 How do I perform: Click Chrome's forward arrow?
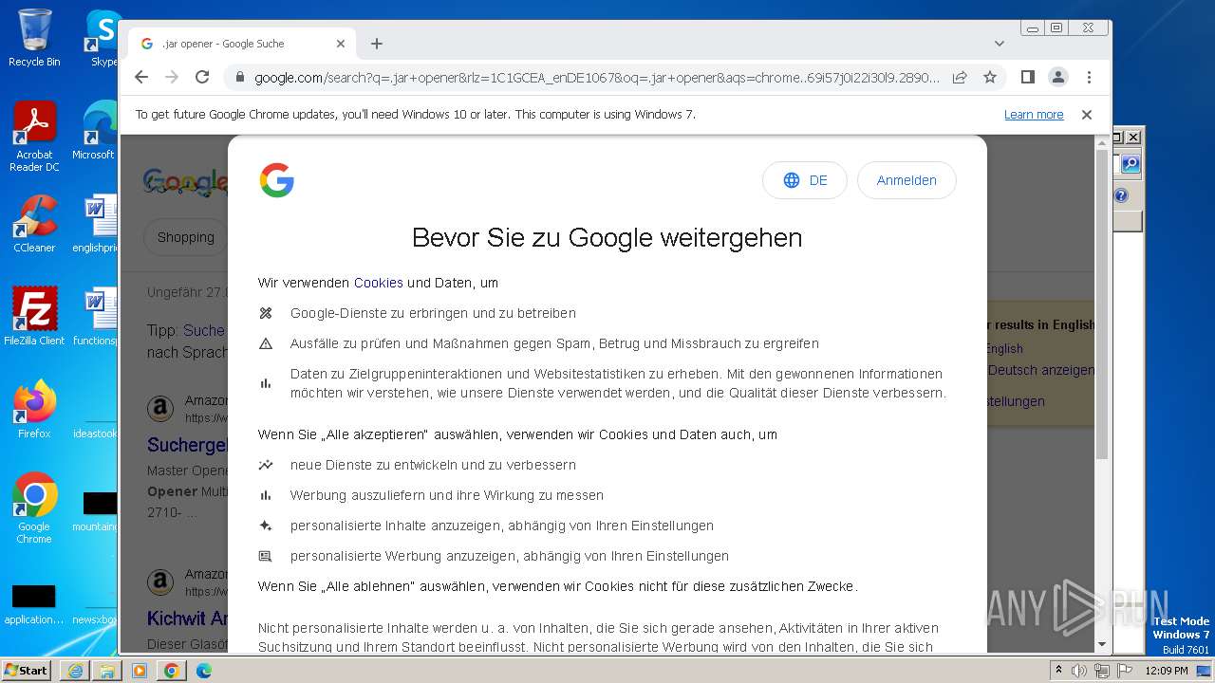click(172, 77)
